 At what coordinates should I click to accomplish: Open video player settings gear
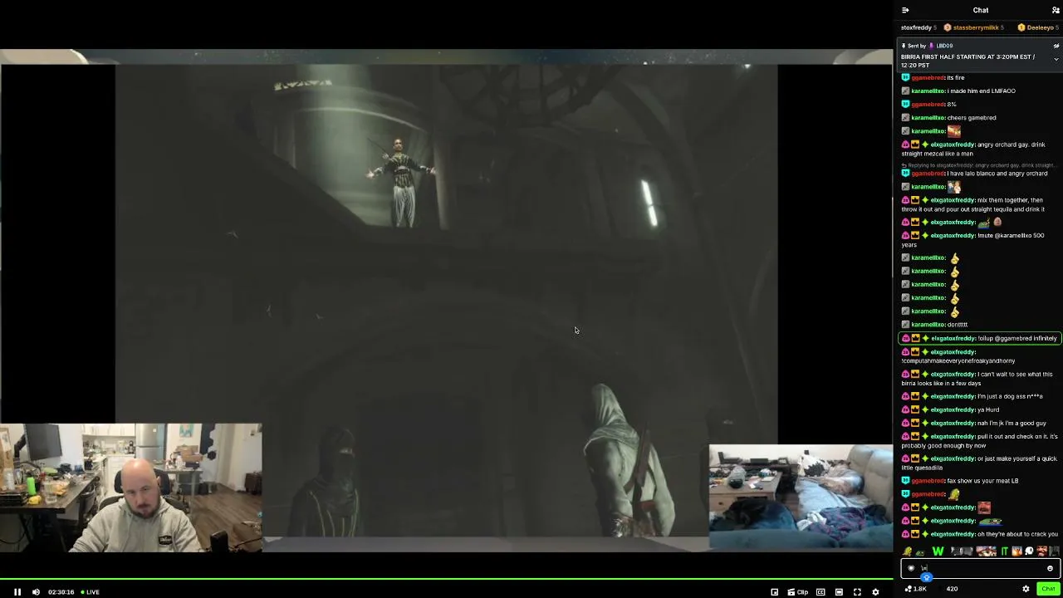(875, 592)
